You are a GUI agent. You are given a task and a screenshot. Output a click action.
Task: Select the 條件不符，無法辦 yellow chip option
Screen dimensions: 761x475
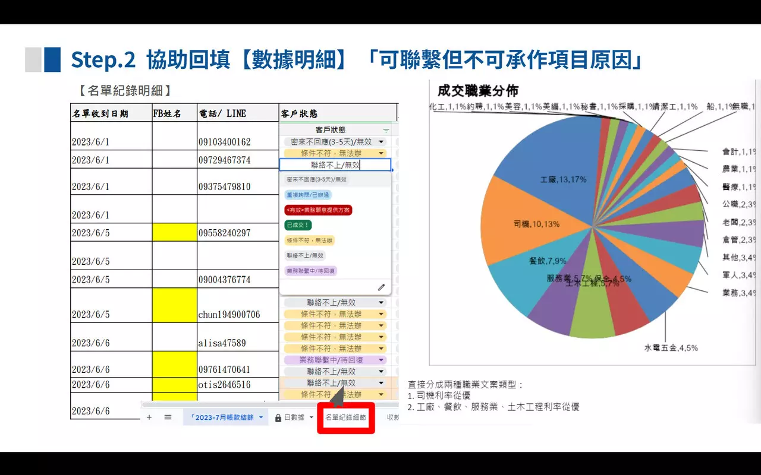click(x=309, y=240)
